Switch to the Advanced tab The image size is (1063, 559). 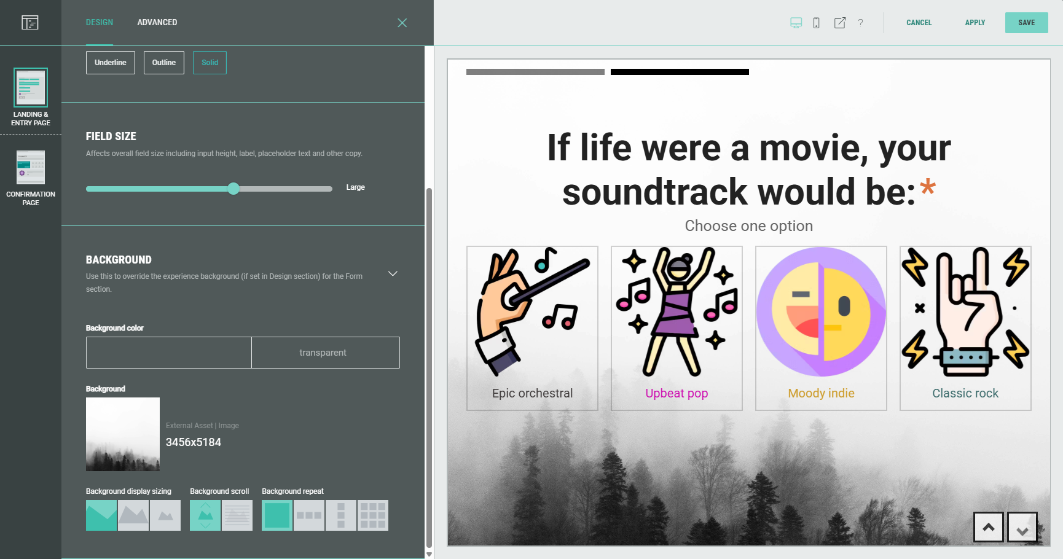click(157, 23)
